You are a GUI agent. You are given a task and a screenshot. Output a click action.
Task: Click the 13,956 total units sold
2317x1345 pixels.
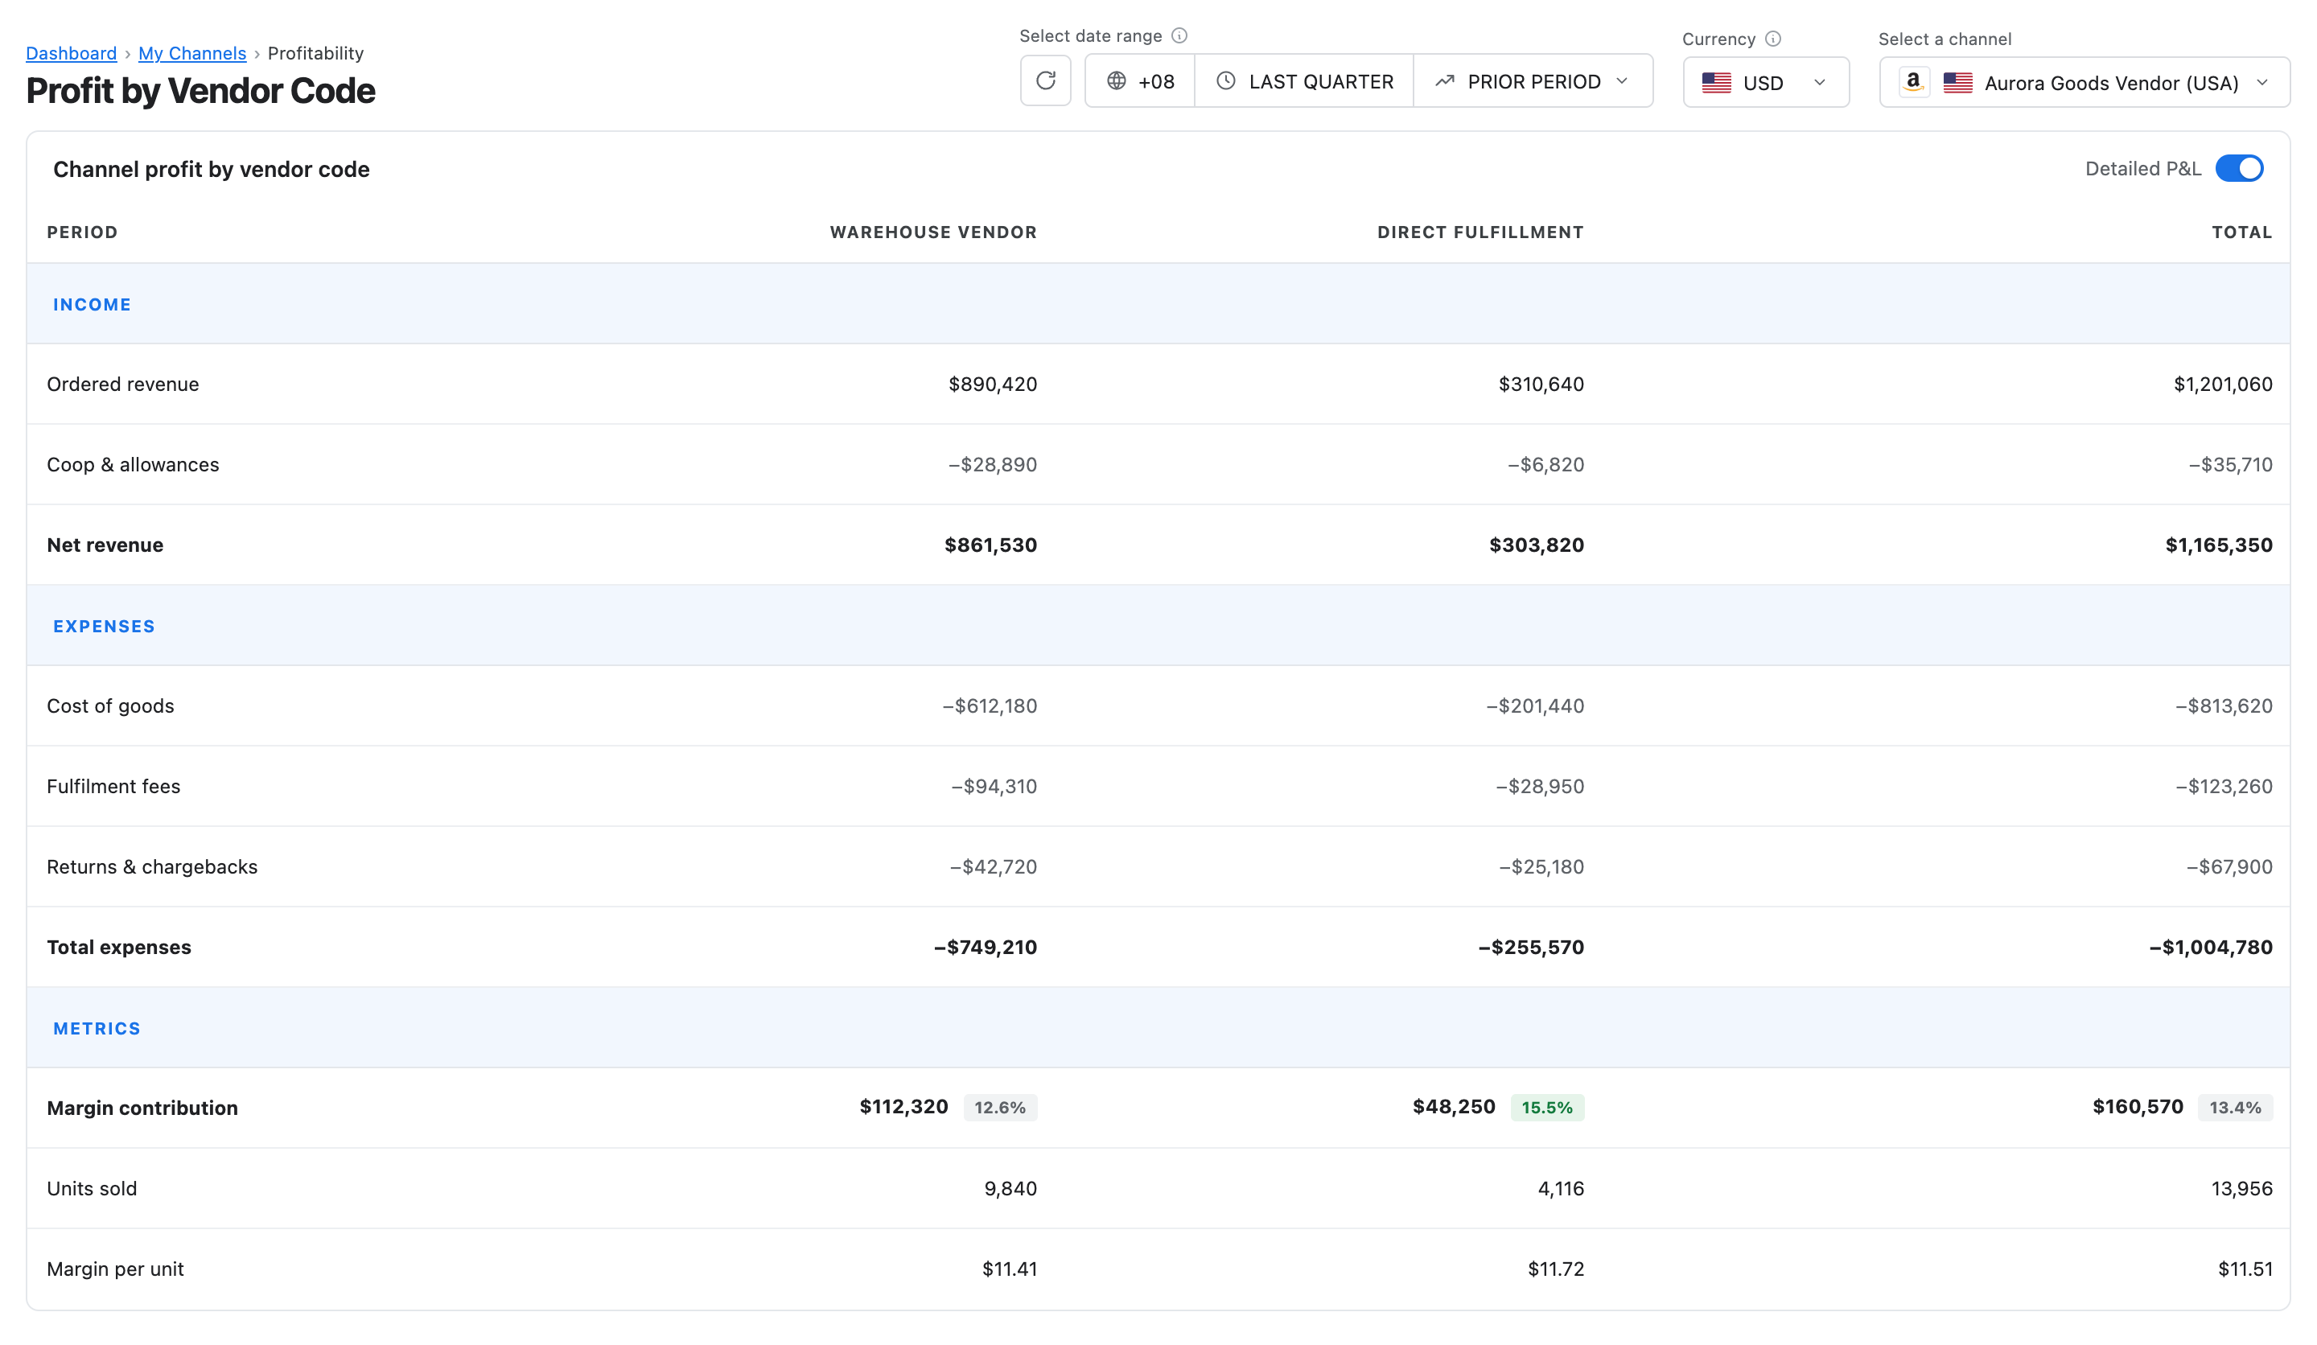point(2241,1189)
